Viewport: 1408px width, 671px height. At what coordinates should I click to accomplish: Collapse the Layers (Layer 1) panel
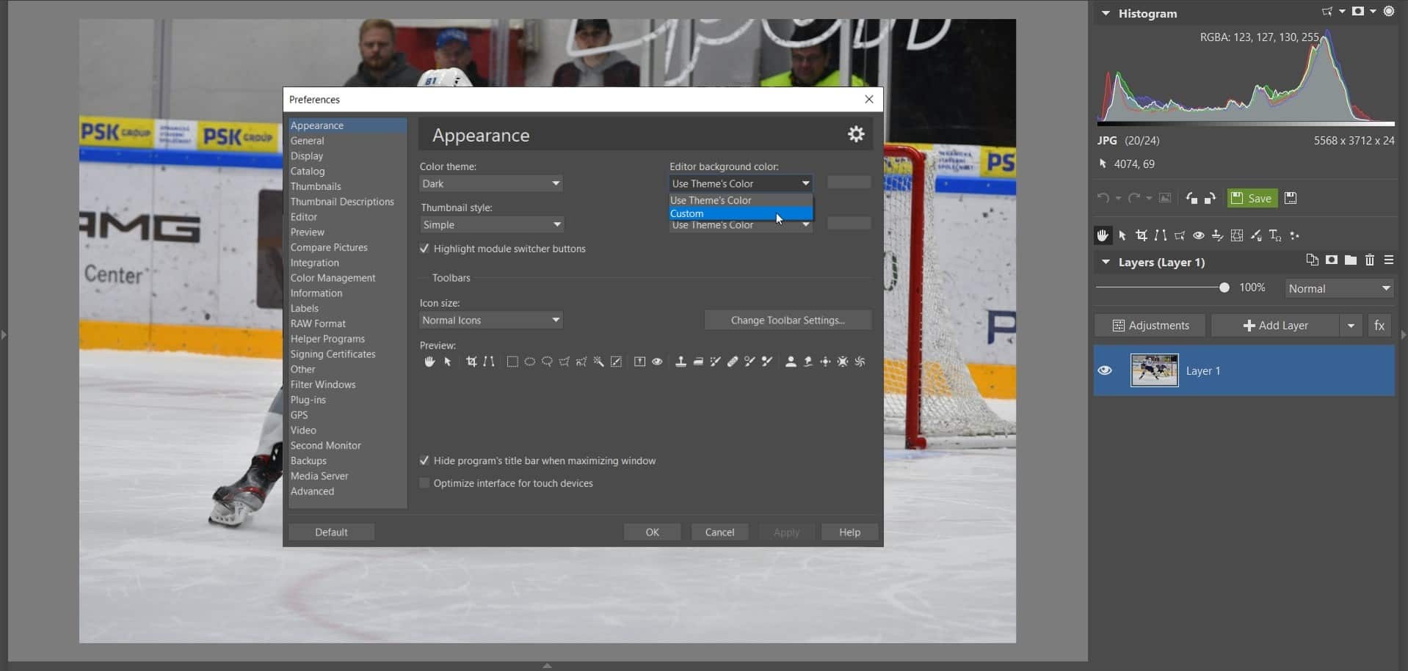[1106, 262]
